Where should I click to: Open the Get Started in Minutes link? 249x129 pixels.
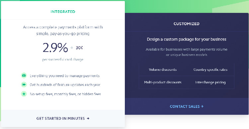pos(63,118)
